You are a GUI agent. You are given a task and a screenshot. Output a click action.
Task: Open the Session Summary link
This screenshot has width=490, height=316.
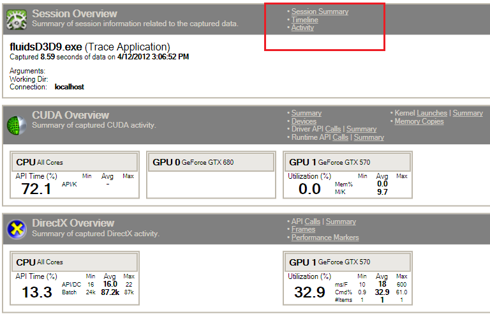[320, 11]
